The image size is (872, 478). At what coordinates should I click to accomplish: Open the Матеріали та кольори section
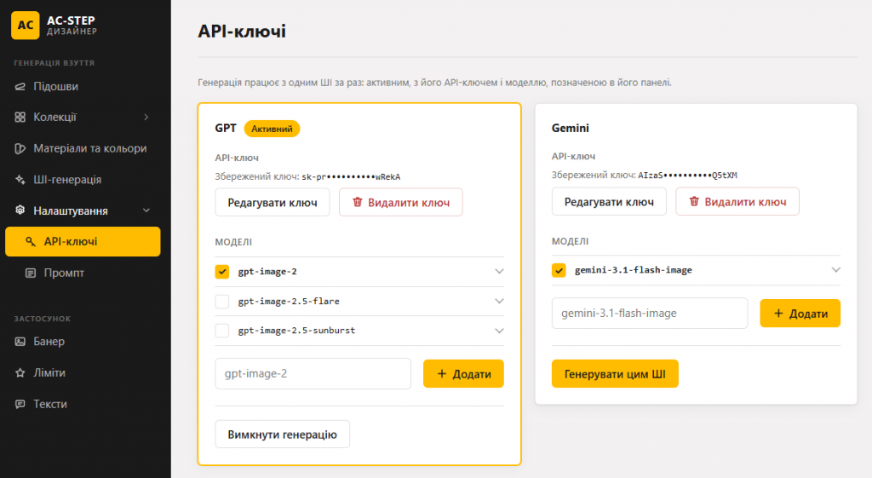click(83, 148)
